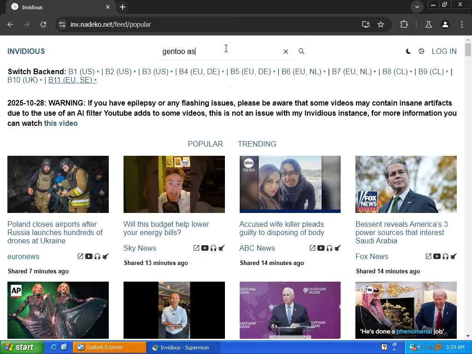Play Fox News video audio-only icon

[x=445, y=256]
